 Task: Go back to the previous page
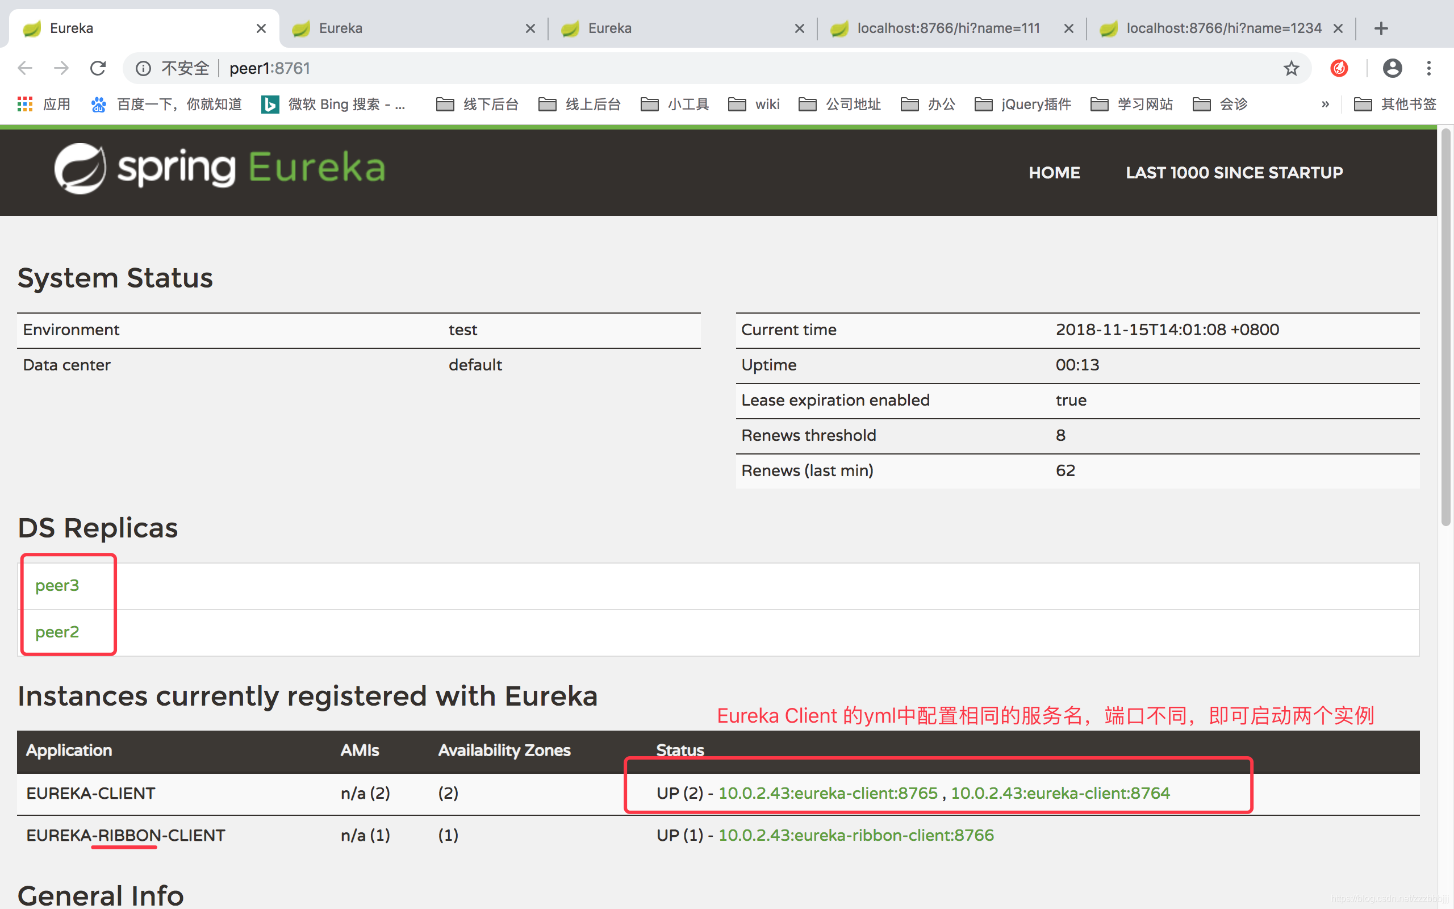pyautogui.click(x=24, y=68)
